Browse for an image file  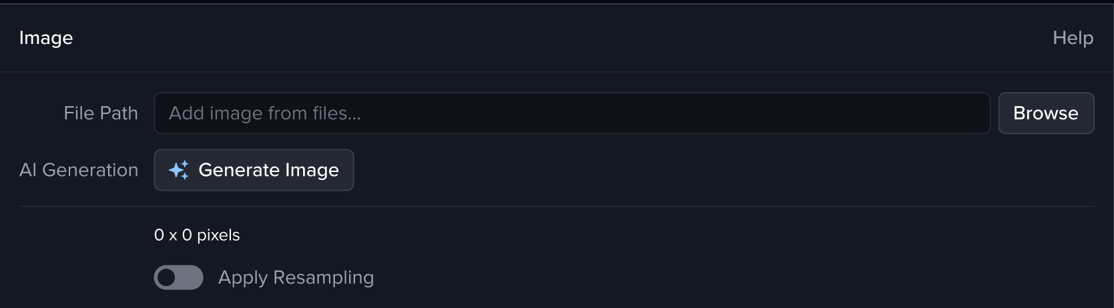pos(1045,113)
